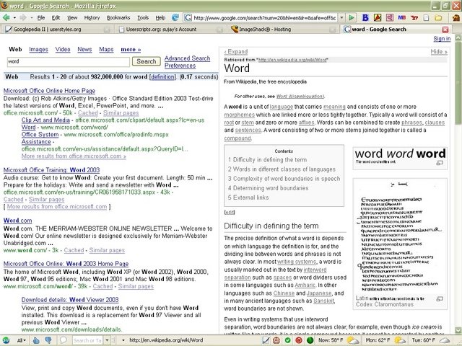
Task: Click the thumbs-down icon in status bar
Action: click(x=48, y=340)
